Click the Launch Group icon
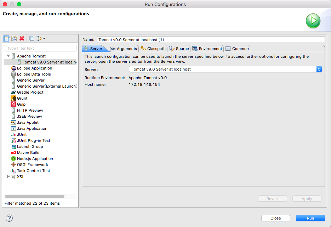The width and height of the screenshot is (331, 227). pos(14,146)
